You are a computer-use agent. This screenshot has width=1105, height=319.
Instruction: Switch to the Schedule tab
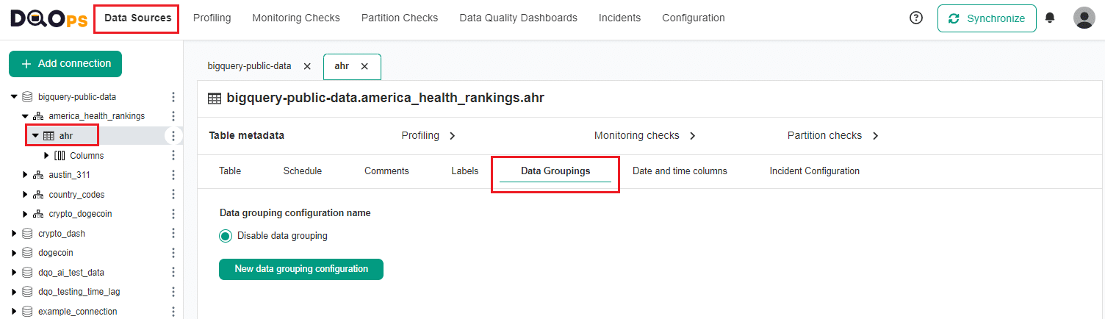[303, 171]
